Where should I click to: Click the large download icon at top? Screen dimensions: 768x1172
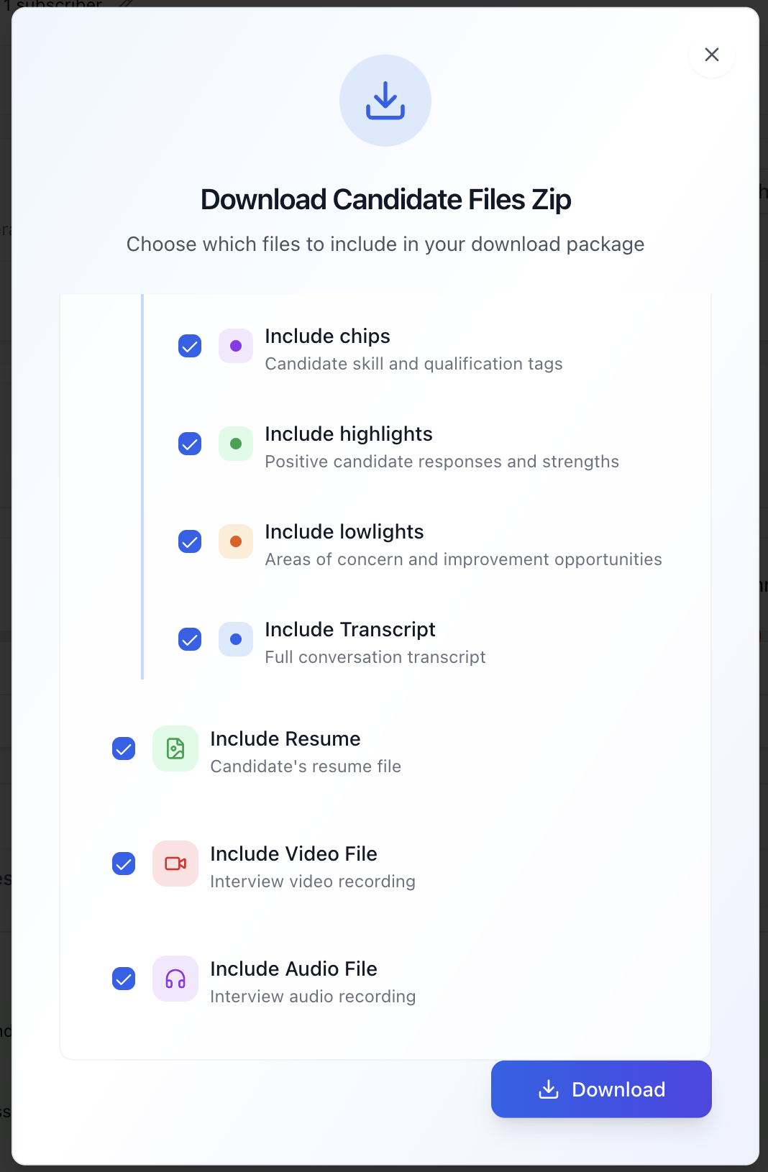click(385, 101)
